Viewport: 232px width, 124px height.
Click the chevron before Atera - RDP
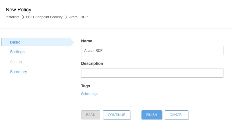click(x=66, y=17)
